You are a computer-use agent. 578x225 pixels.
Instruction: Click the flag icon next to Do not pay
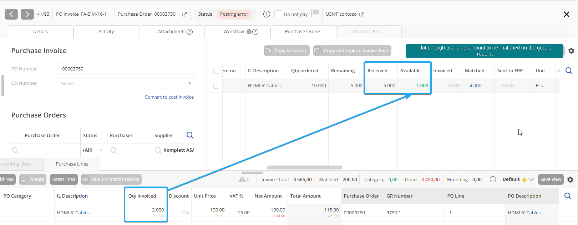click(315, 13)
